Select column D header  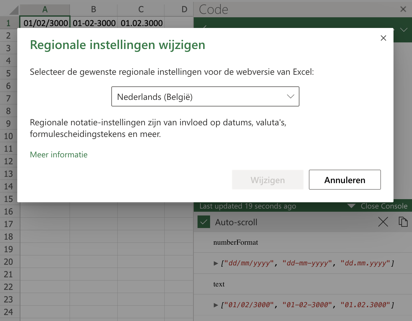click(x=178, y=9)
